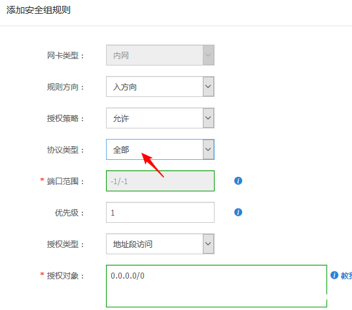Open the 协议类型 dropdown arrow
Screen dimensions: 352x310
(208, 149)
